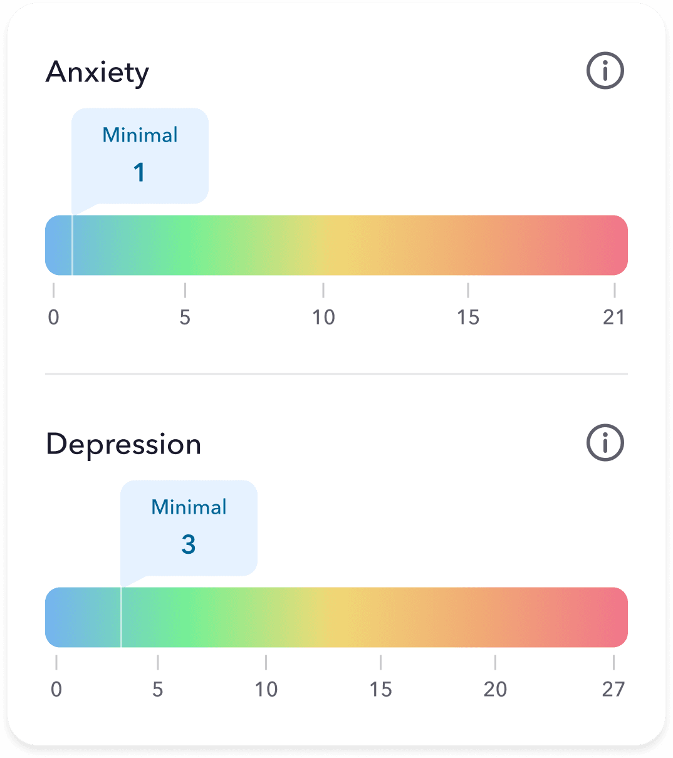This screenshot has height=758, width=673.
Task: Select the 5 tick label on the Anxiety scale
Action: (185, 317)
